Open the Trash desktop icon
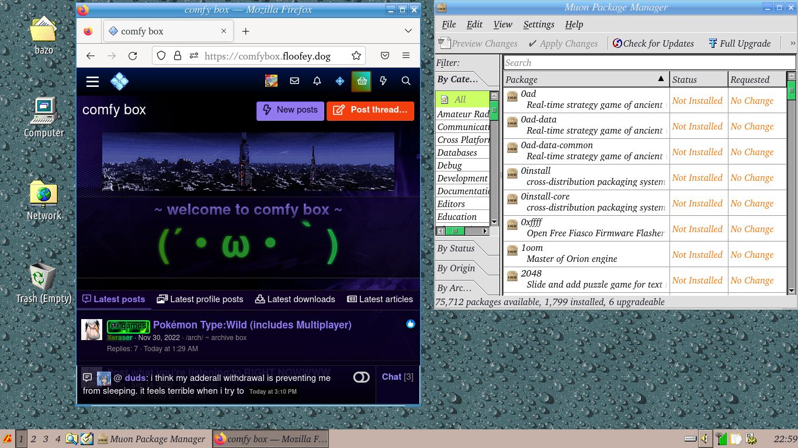 coord(44,283)
